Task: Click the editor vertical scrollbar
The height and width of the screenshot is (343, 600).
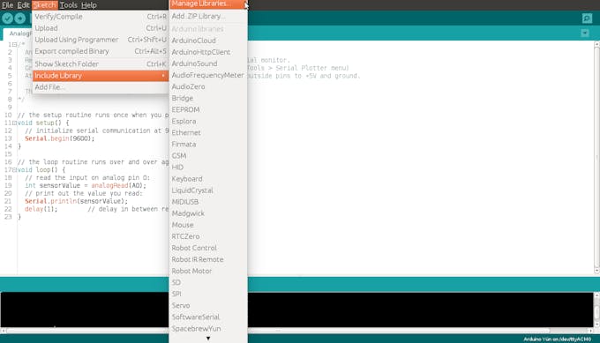Action: click(x=596, y=158)
